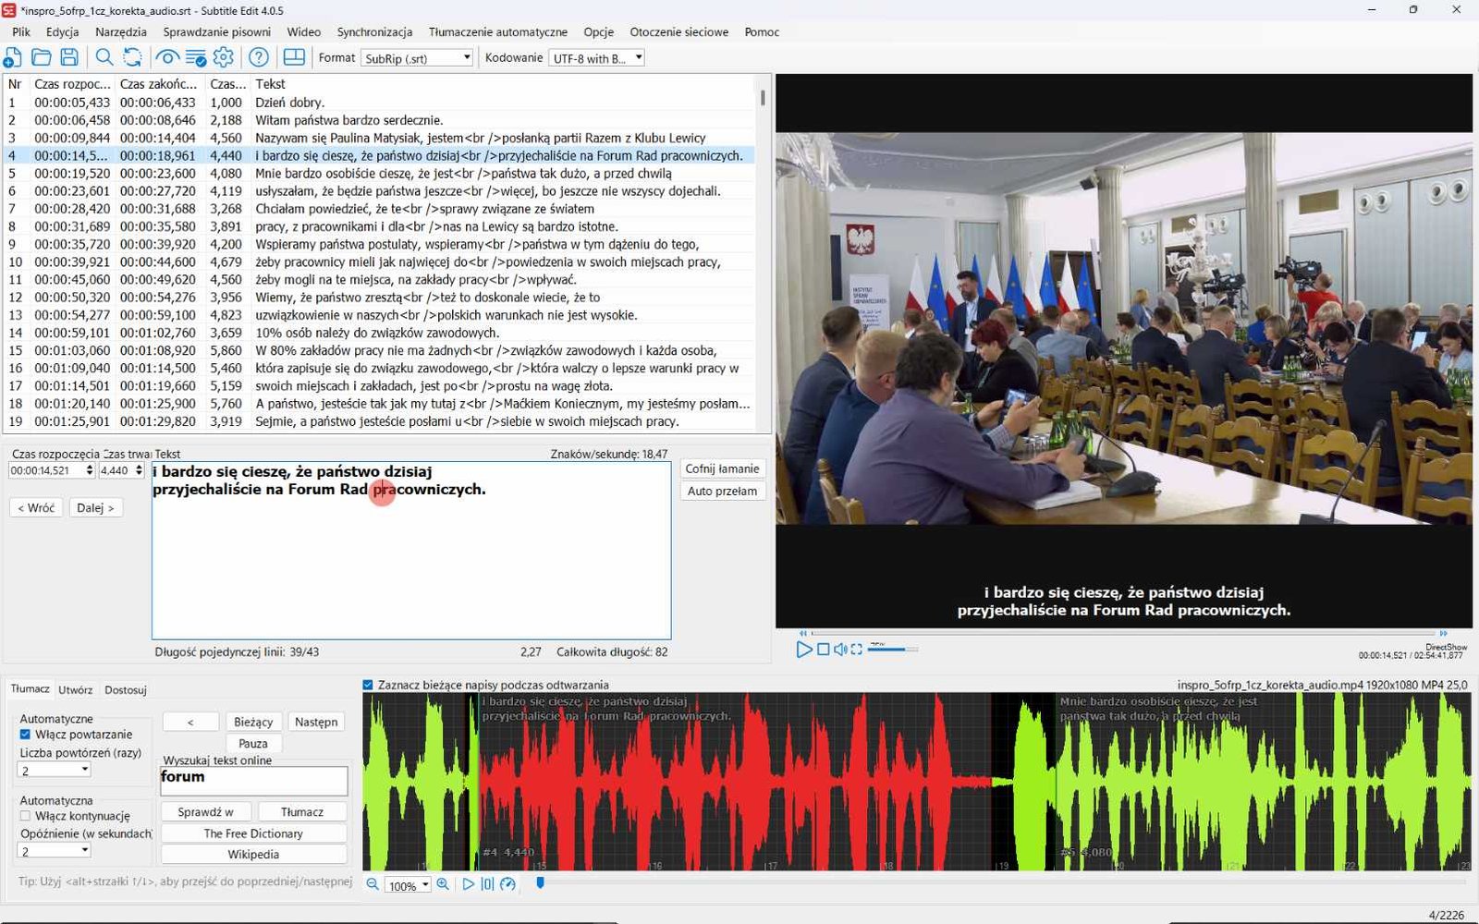The height and width of the screenshot is (924, 1479).
Task: Open the waveform 100% zoom dropdown
Action: [x=409, y=885]
